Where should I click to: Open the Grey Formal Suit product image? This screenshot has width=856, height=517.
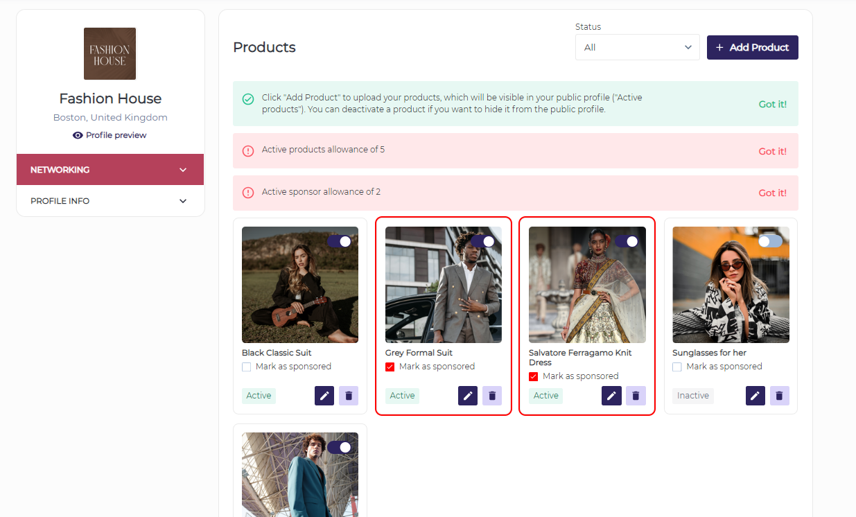[x=444, y=285]
